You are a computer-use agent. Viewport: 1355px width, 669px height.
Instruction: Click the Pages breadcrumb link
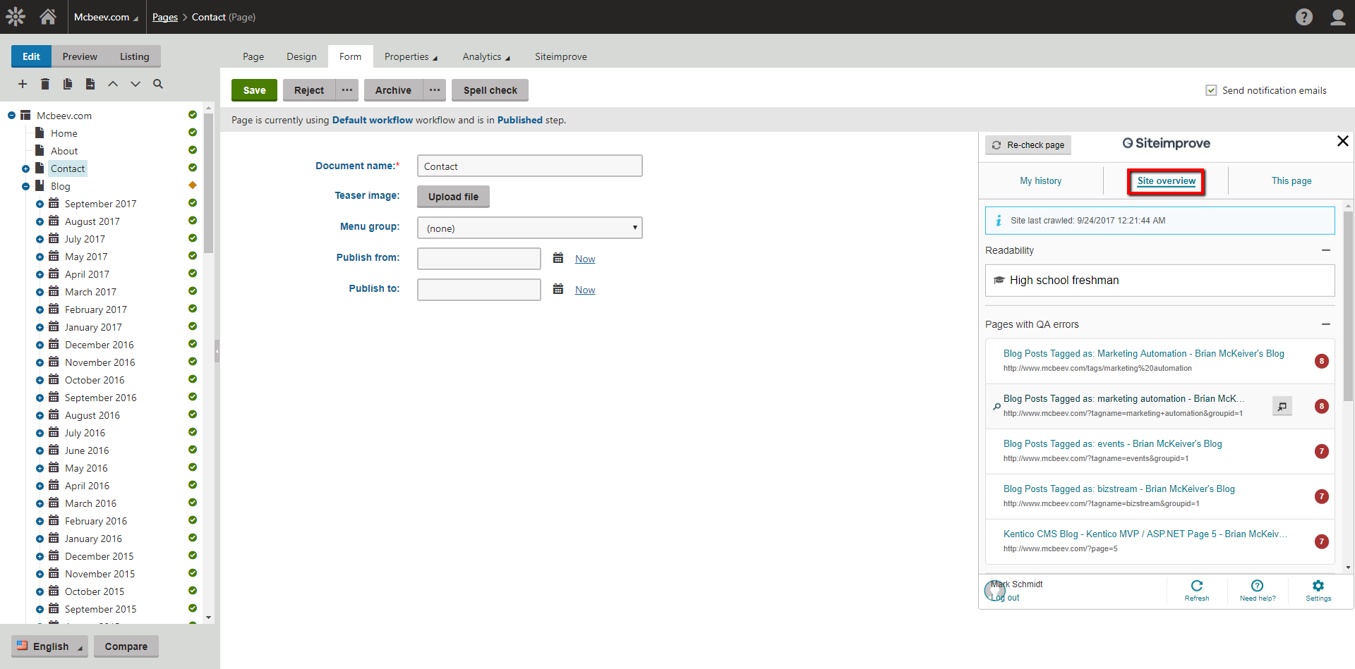tap(165, 17)
